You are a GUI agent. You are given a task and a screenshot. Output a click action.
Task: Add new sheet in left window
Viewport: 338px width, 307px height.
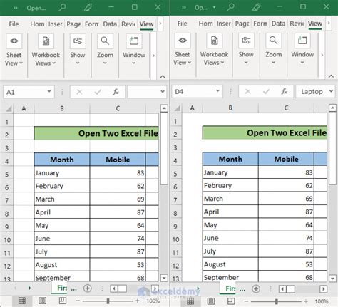[x=88, y=288]
